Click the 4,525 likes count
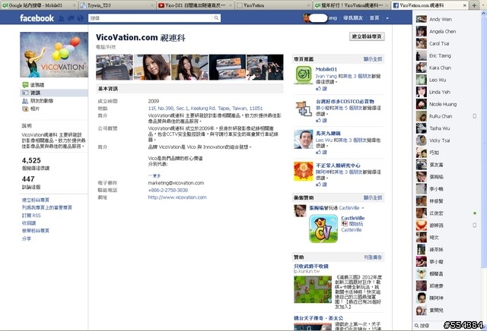Screen dimensions: 487x331 31,160
